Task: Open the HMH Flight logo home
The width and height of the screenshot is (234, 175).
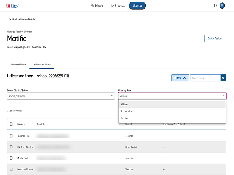Action: pyautogui.click(x=13, y=6)
